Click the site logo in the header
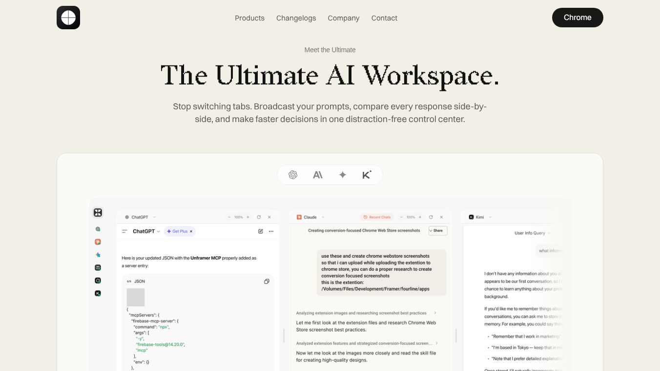Viewport: 660px width, 371px height. (x=68, y=18)
